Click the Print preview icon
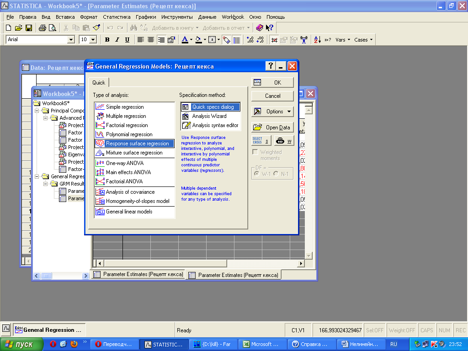Viewport: 468px width, 351px height. [x=53, y=28]
